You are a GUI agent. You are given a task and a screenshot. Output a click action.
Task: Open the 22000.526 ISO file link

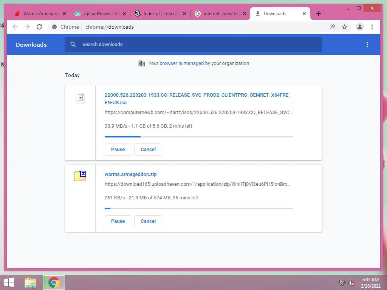[197, 99]
